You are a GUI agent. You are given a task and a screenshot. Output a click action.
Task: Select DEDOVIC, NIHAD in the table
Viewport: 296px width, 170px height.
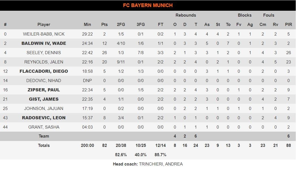click(44, 81)
